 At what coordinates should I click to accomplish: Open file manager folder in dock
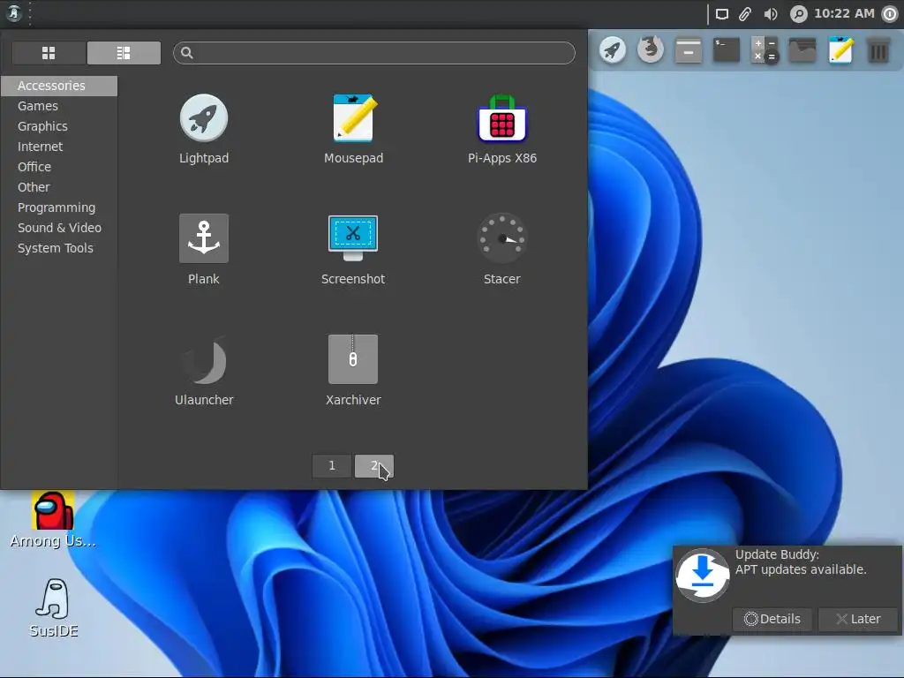coord(802,50)
